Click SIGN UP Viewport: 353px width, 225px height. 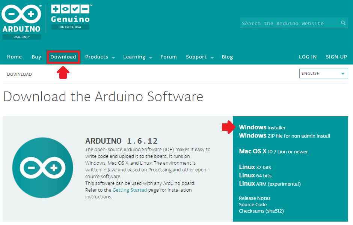pos(336,57)
